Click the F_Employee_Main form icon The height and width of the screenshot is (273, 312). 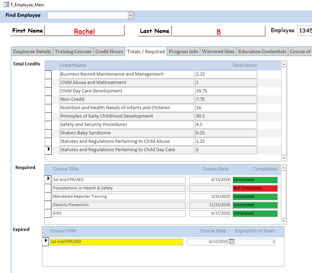(6, 5)
